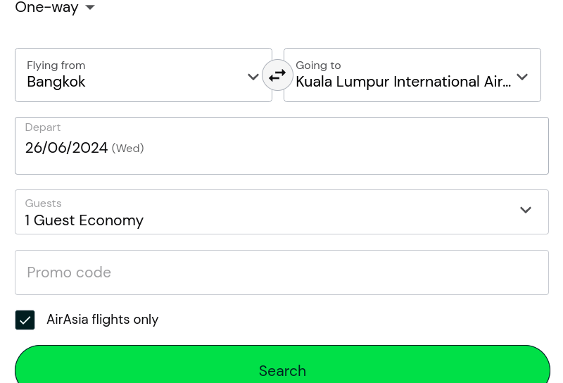Click the '(Wed)' weekday indicator

pyautogui.click(x=128, y=148)
